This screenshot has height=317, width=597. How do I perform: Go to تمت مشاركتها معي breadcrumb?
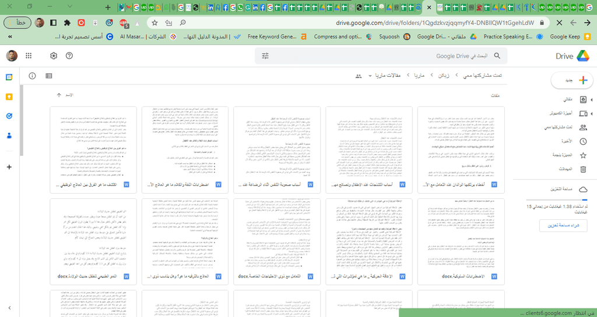click(482, 76)
